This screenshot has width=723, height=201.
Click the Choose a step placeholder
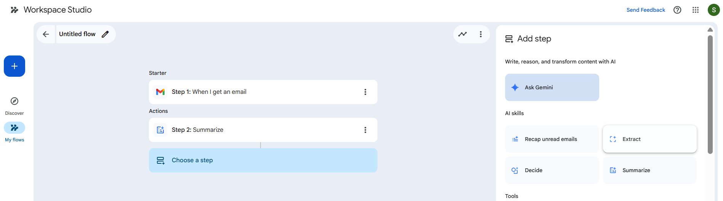[x=263, y=160]
